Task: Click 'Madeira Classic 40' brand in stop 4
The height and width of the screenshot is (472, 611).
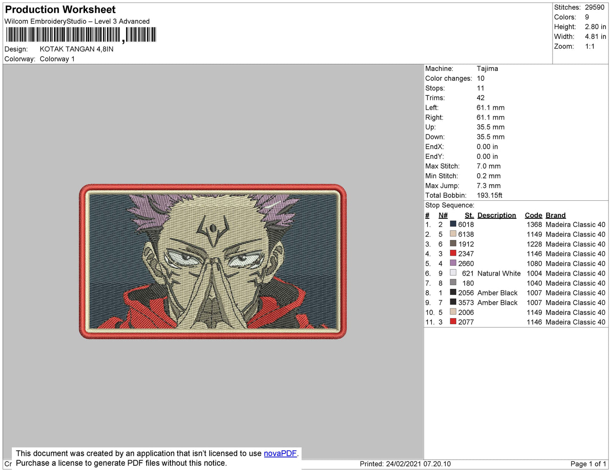Action: pyautogui.click(x=575, y=254)
